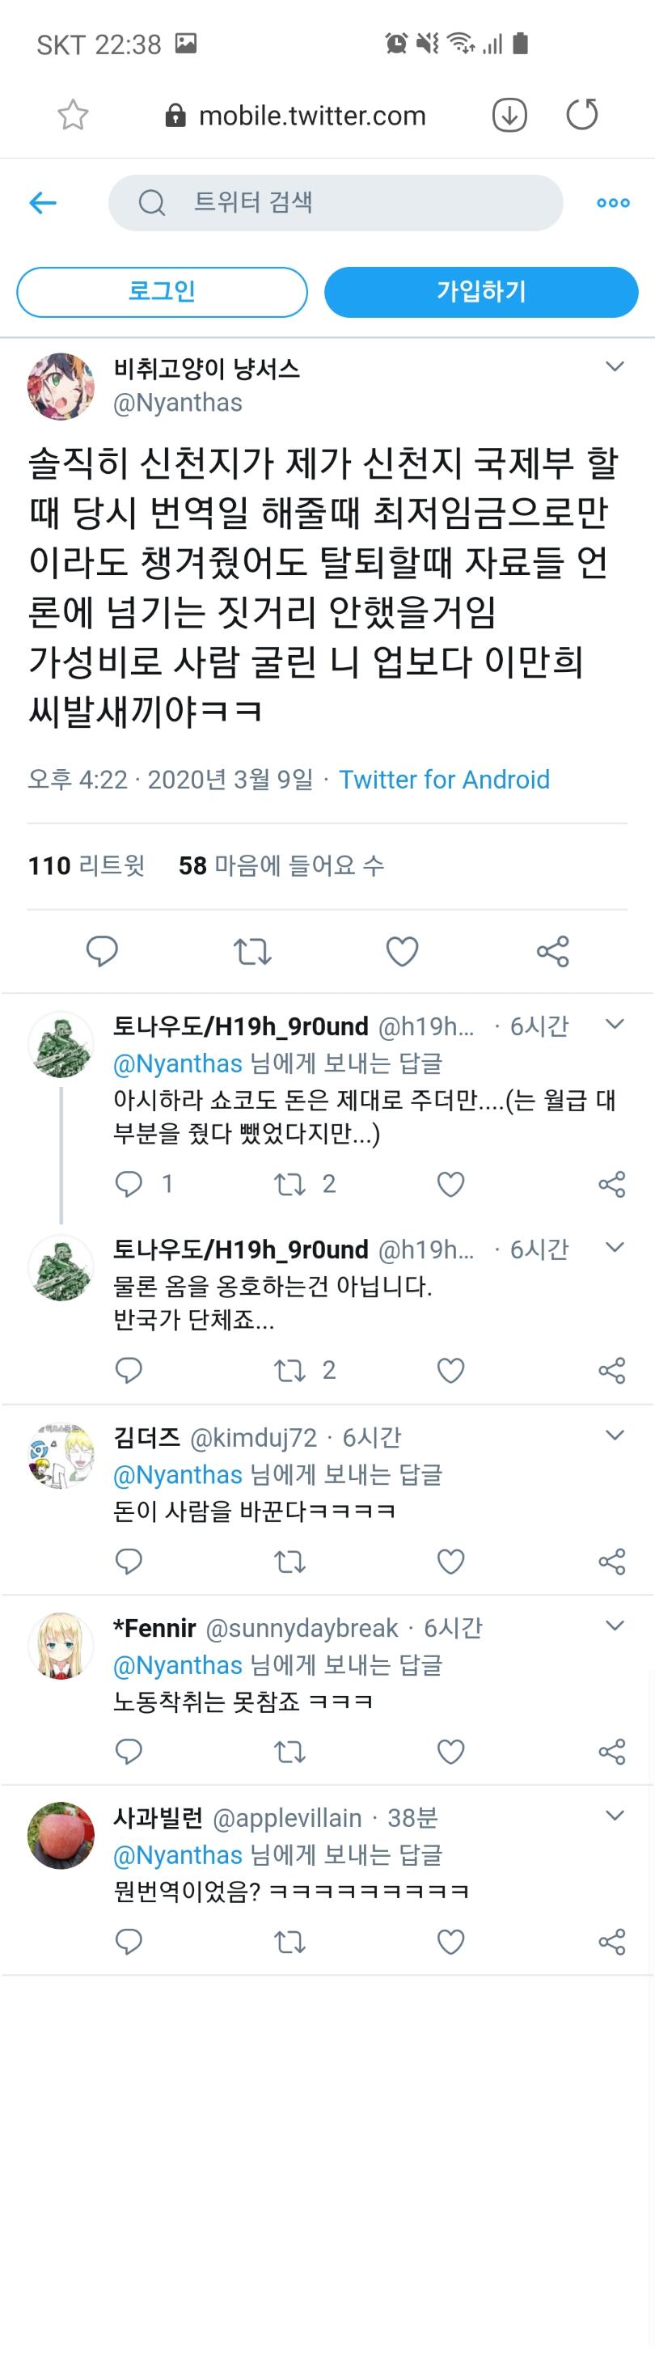The image size is (655, 2355).
Task: Open chevron menu on *Fennir reply
Action: point(615,1626)
